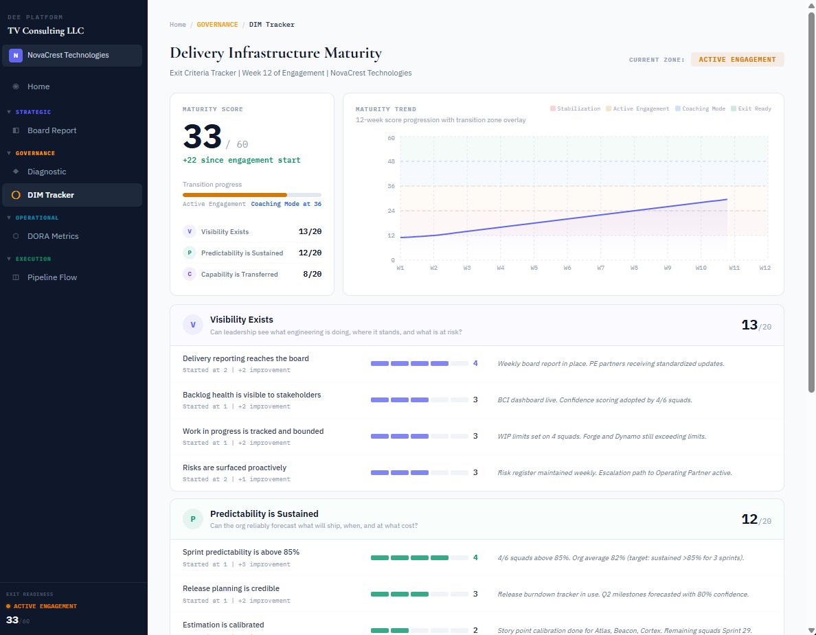Click Capability is Transferred summary row 8/20
The image size is (816, 635).
tap(252, 274)
